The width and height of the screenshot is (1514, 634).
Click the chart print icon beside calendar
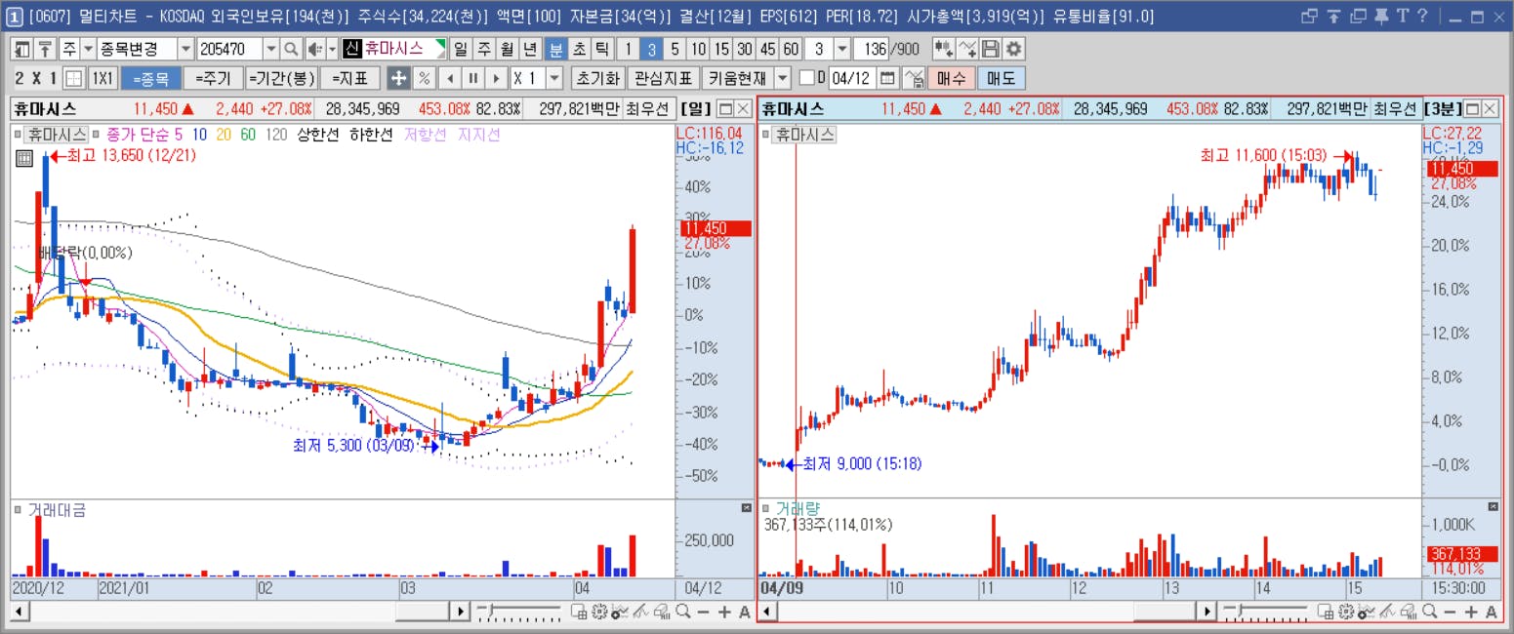point(914,78)
